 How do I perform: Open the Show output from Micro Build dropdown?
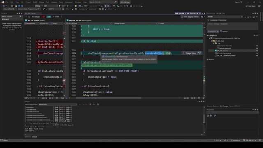tap(58, 104)
